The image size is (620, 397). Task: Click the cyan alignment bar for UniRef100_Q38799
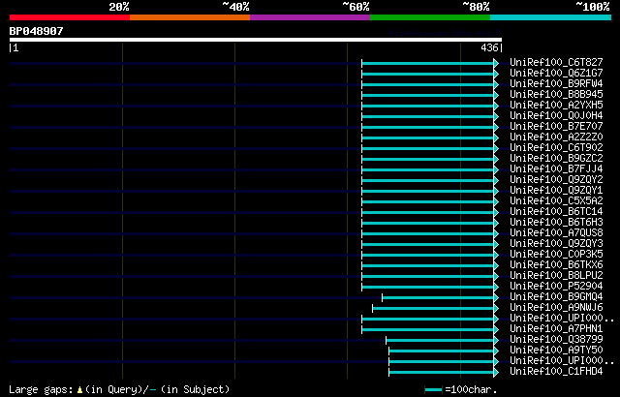(x=440, y=341)
